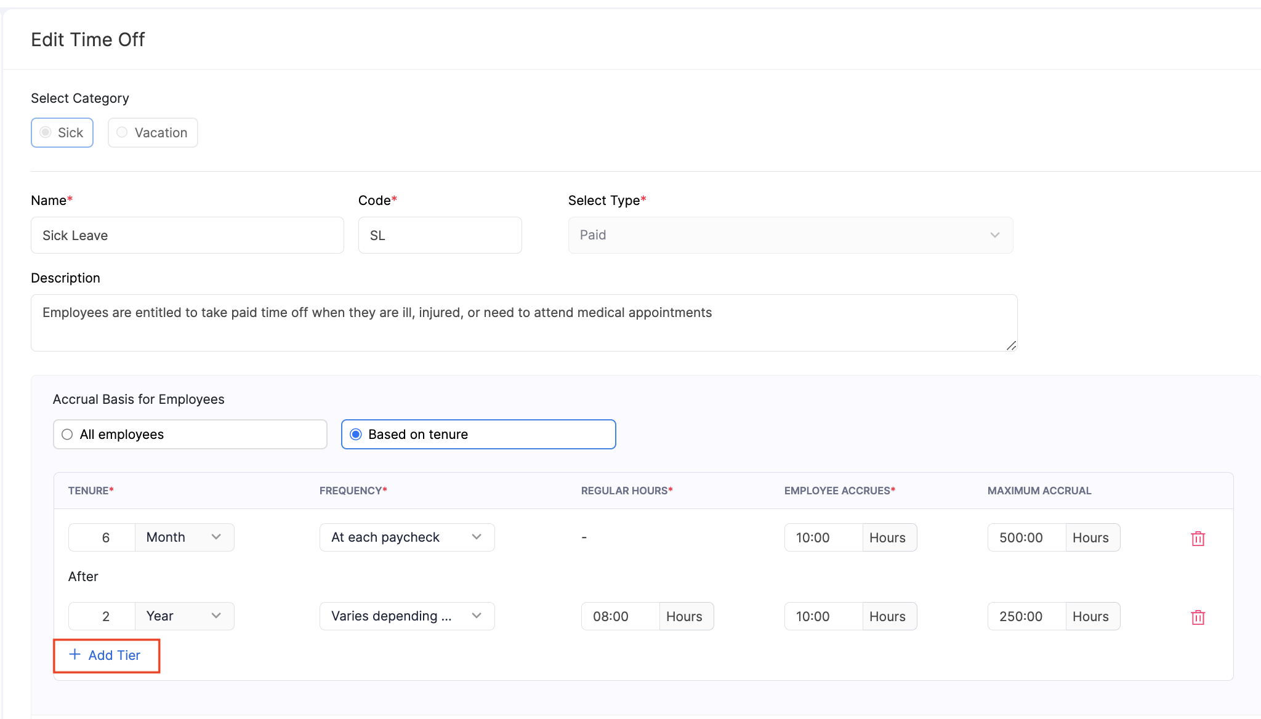Open the At each paycheck frequency dropdown

(406, 537)
